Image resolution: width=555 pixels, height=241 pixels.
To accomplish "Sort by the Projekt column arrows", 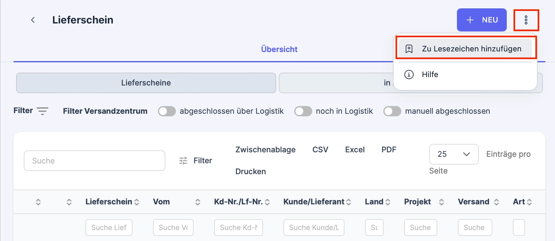I will click(x=441, y=202).
